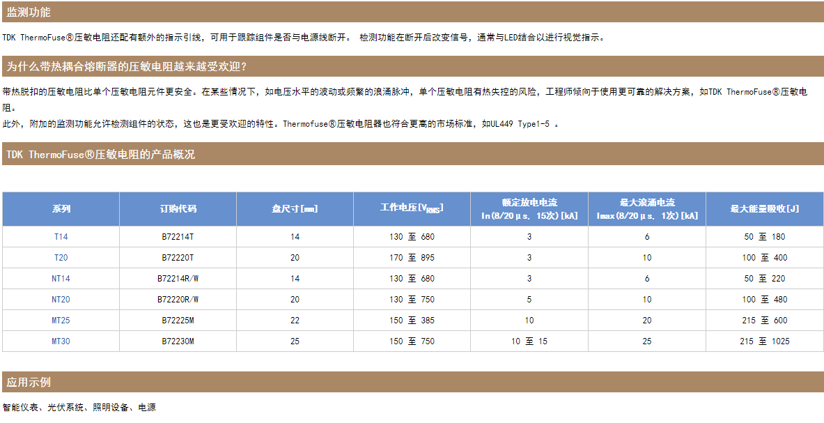Click the 盘尺寸[mm] column header
824x423 pixels.
(x=295, y=209)
